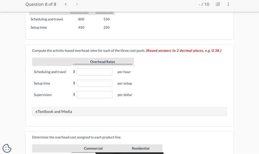This screenshot has height=154, width=259.
Task: Open the question list icon
Action: [218, 4]
